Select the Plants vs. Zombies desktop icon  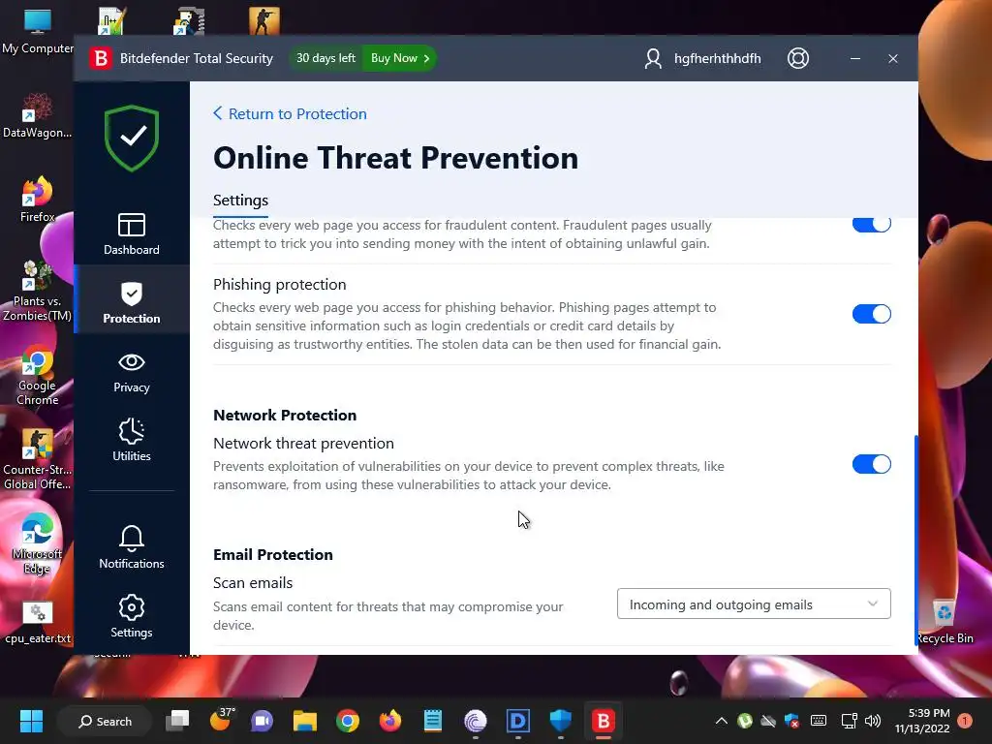pyautogui.click(x=38, y=291)
